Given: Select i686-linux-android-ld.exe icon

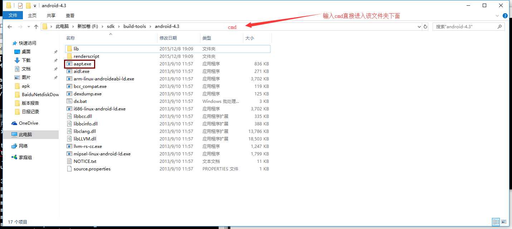Looking at the screenshot, I should [69, 109].
